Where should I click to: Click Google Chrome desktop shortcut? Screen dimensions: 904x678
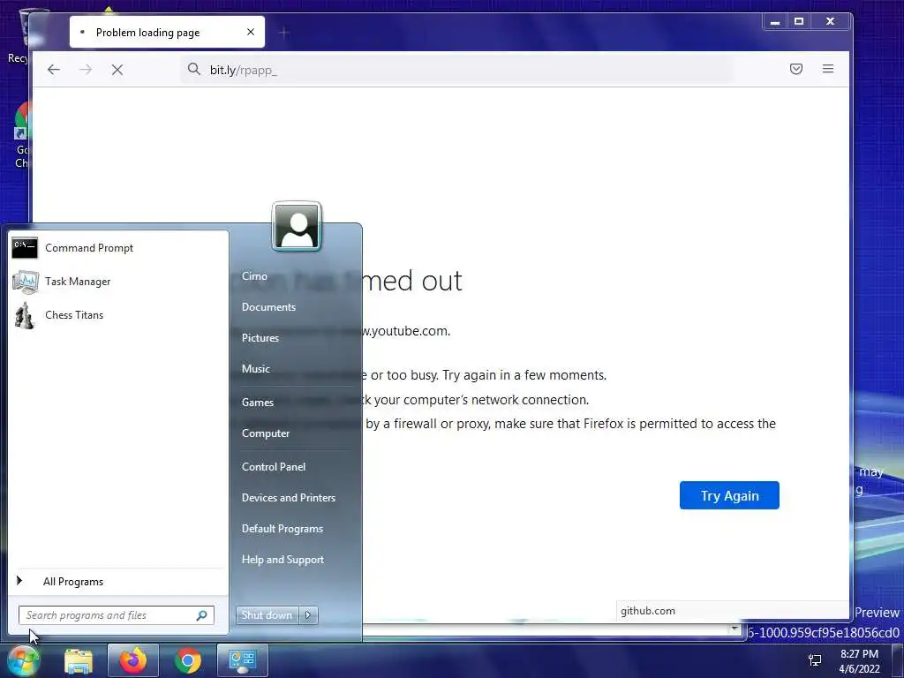[x=22, y=135]
